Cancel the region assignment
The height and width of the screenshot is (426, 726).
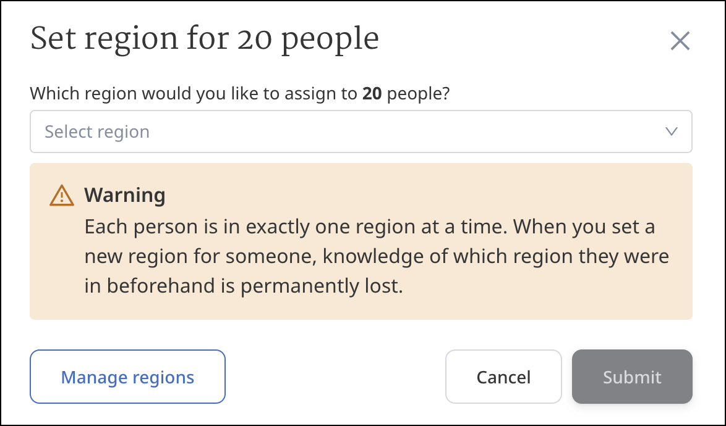tap(503, 377)
